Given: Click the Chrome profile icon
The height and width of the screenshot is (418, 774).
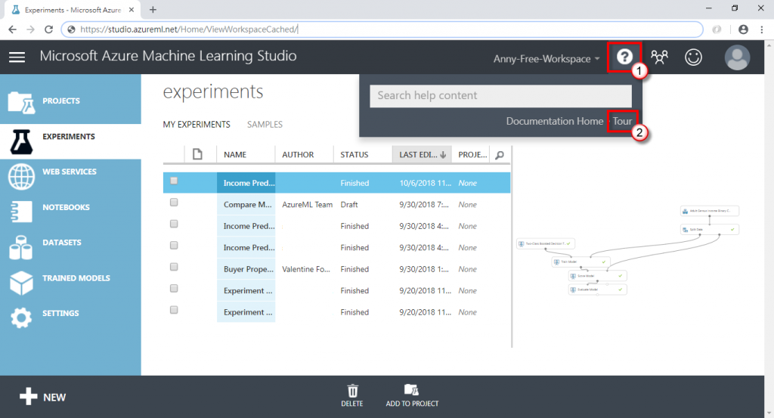Looking at the screenshot, I should pyautogui.click(x=743, y=29).
